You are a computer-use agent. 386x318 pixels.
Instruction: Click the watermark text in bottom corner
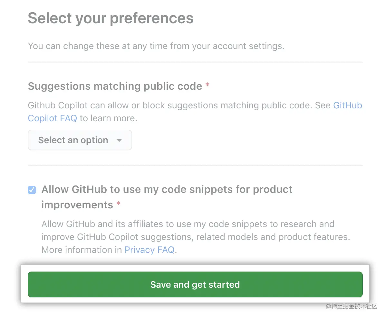pyautogui.click(x=351, y=306)
